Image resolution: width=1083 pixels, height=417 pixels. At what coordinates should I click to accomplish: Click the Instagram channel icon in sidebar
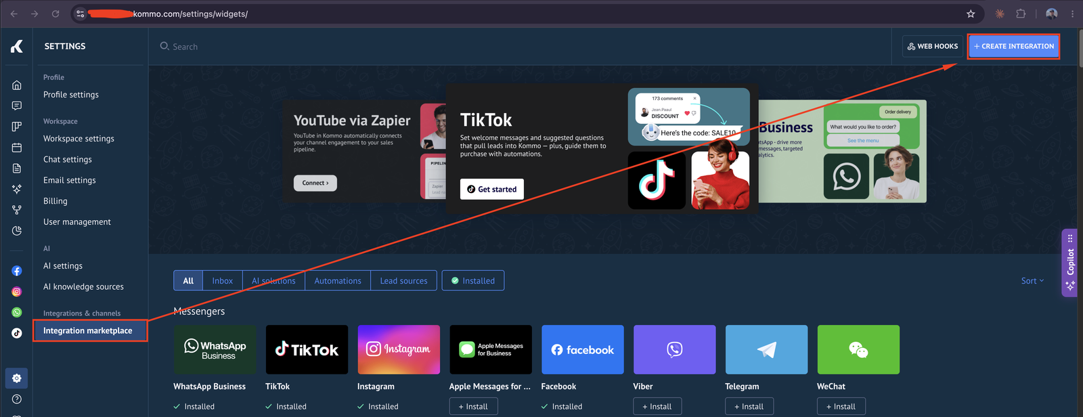pyautogui.click(x=17, y=292)
